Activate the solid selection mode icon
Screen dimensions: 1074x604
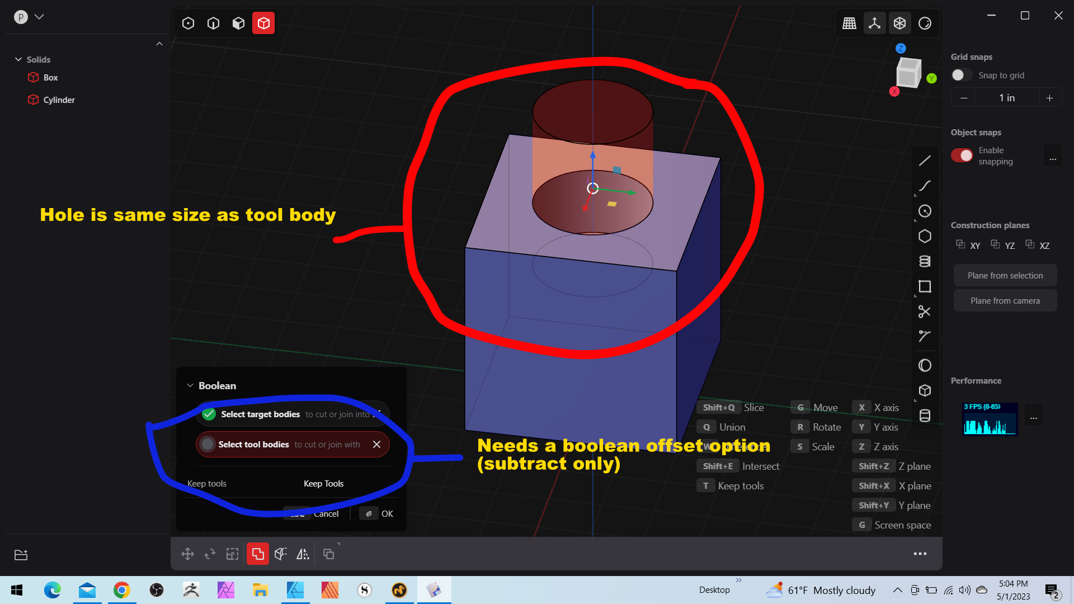pyautogui.click(x=263, y=23)
